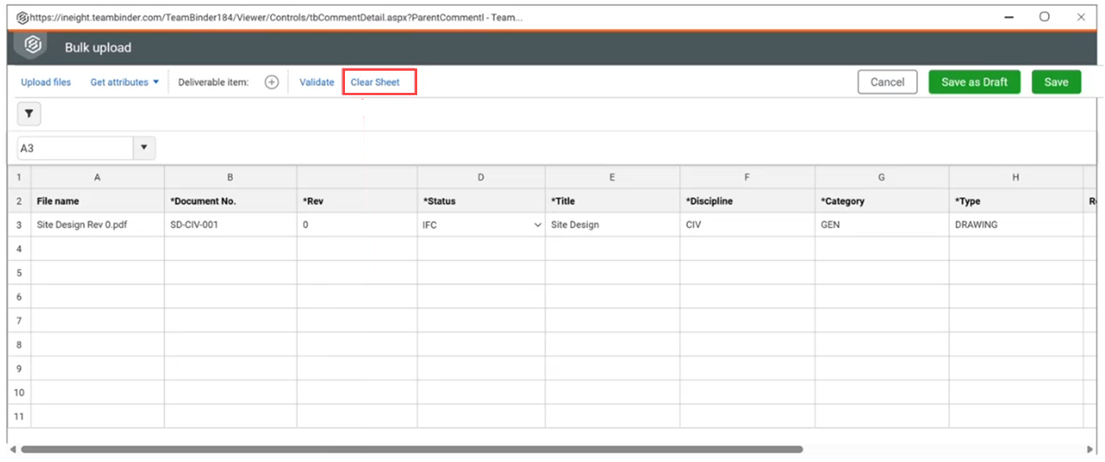Expand the cell reference A3 dropdown
1105x462 pixels.
[x=144, y=148]
